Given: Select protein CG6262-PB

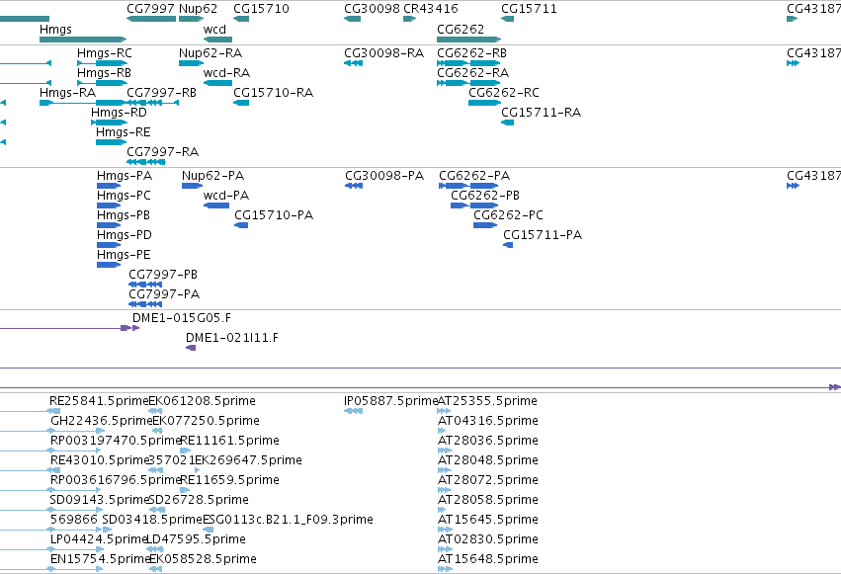Looking at the screenshot, I should 474,205.
